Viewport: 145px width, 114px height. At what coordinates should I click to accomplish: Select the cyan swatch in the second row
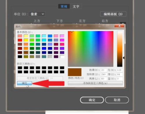coord(44,40)
